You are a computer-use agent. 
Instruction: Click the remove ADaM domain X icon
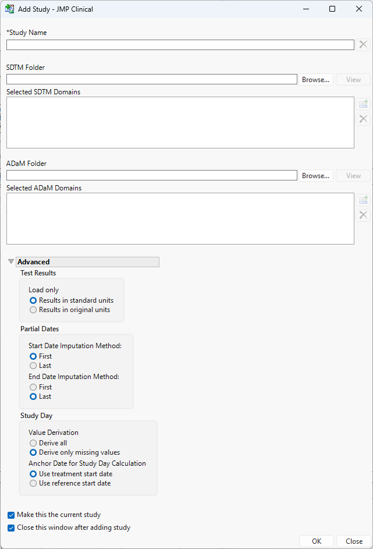(x=363, y=215)
